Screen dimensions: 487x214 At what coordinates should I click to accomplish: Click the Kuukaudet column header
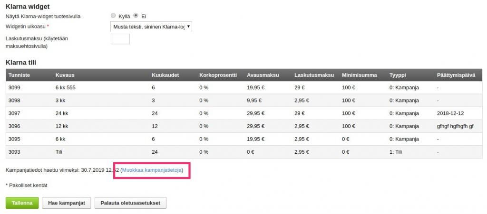pyautogui.click(x=165, y=75)
